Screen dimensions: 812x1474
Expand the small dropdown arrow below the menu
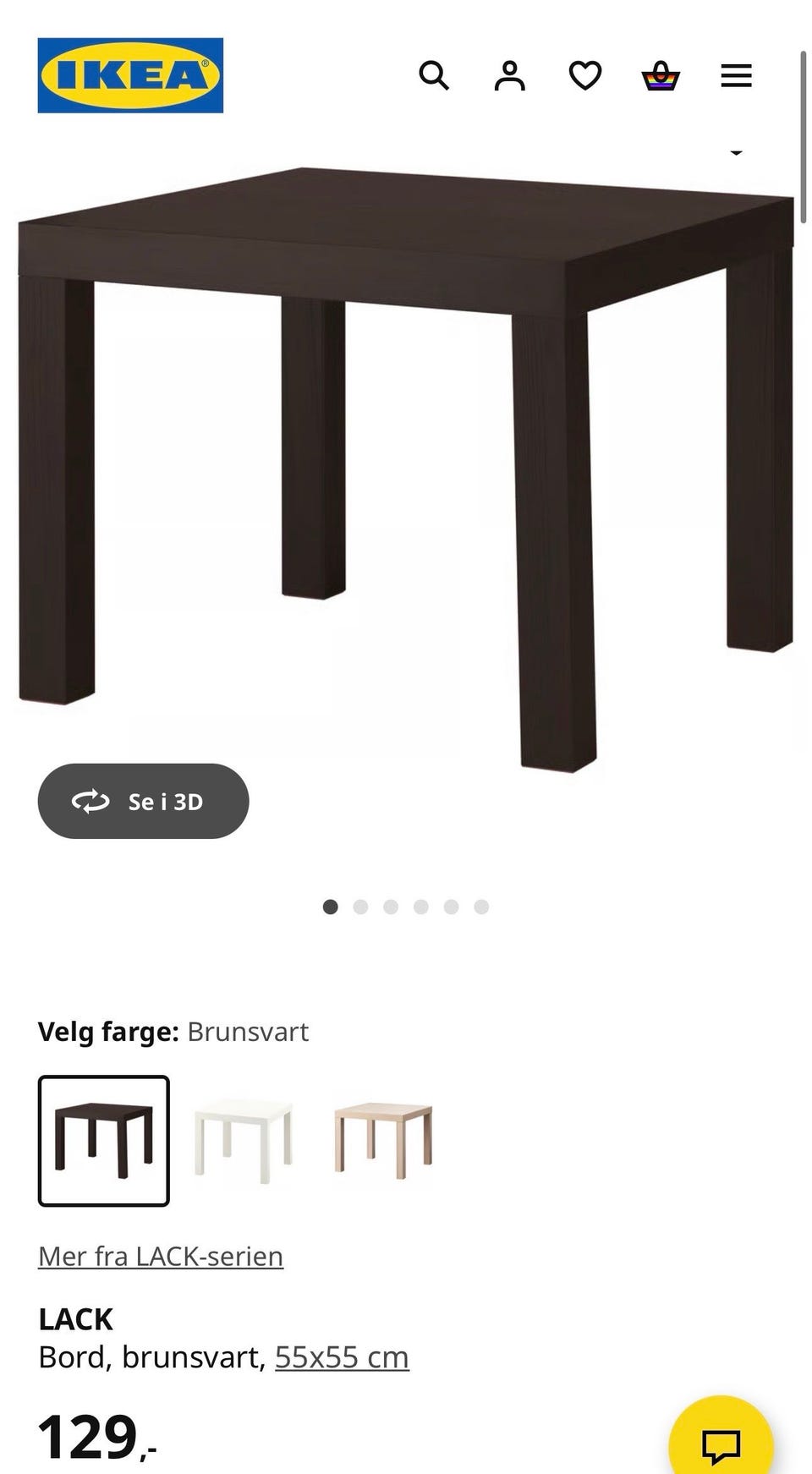[736, 152]
